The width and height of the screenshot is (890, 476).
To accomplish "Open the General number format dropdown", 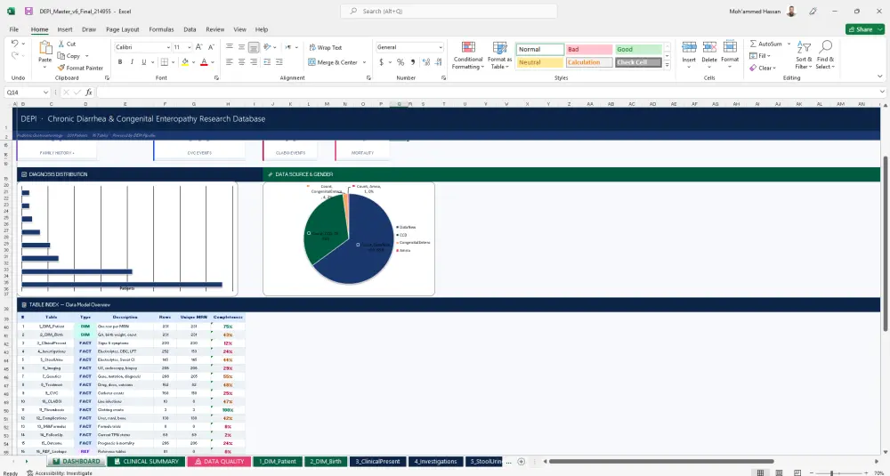I will [x=441, y=48].
